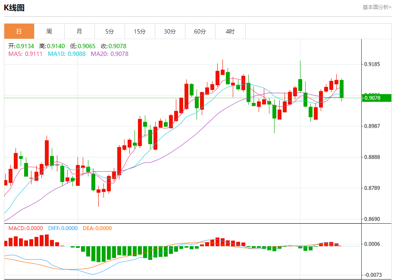Click the K线图 heading

click(14, 8)
